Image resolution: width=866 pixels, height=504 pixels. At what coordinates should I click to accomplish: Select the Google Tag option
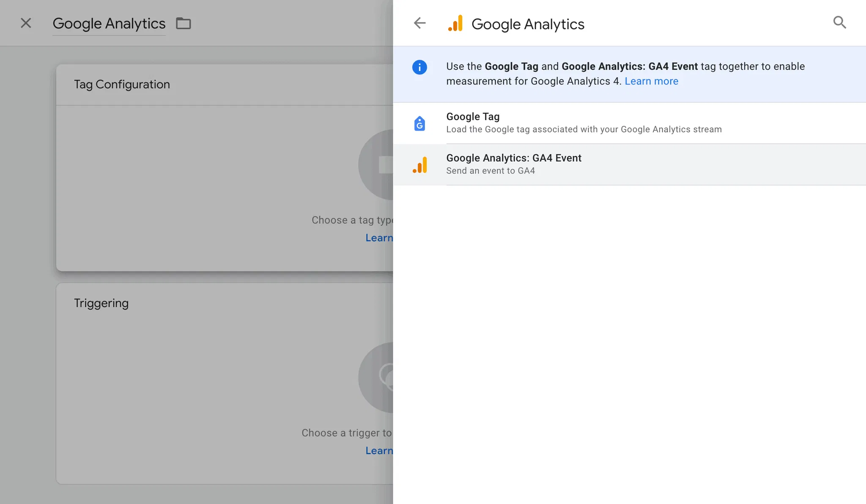[584, 123]
